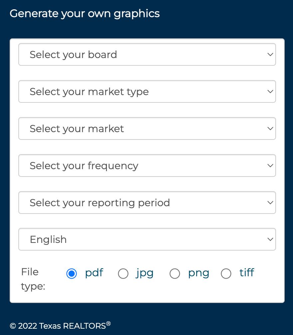Expand the 'Select your frequency' dropdown
This screenshot has width=293, height=335.
146,165
